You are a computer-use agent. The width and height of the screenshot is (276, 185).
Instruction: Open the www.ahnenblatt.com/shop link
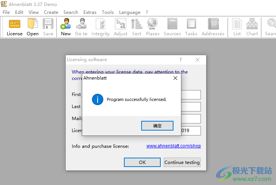(173, 146)
